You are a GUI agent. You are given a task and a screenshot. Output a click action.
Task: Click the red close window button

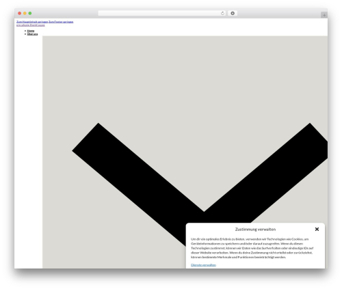click(20, 13)
